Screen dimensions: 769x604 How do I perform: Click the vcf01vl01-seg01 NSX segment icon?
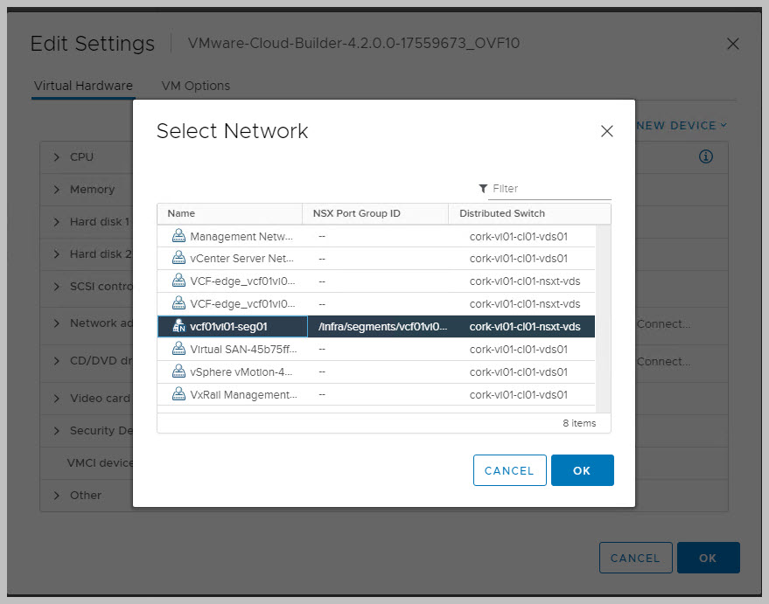point(178,326)
